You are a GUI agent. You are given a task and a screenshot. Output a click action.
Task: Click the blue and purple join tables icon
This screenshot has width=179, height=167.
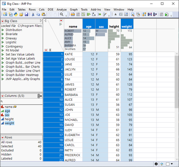click(149, 14)
